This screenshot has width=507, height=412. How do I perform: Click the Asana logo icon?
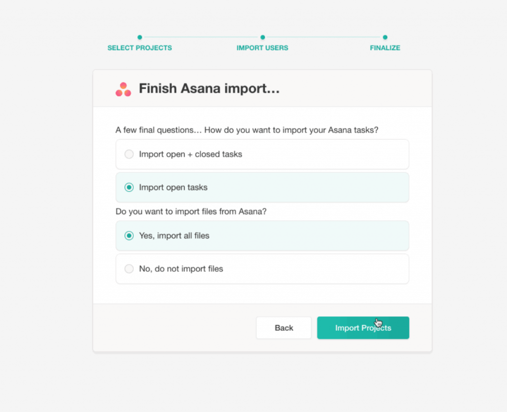click(123, 89)
